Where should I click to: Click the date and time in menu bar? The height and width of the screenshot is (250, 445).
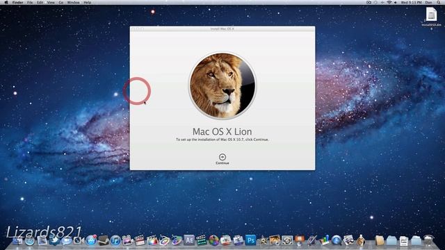(410, 2)
